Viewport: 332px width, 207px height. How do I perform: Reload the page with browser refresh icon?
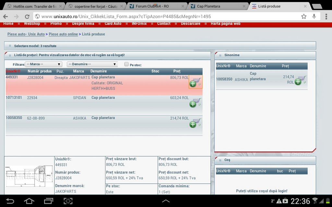coord(27,16)
